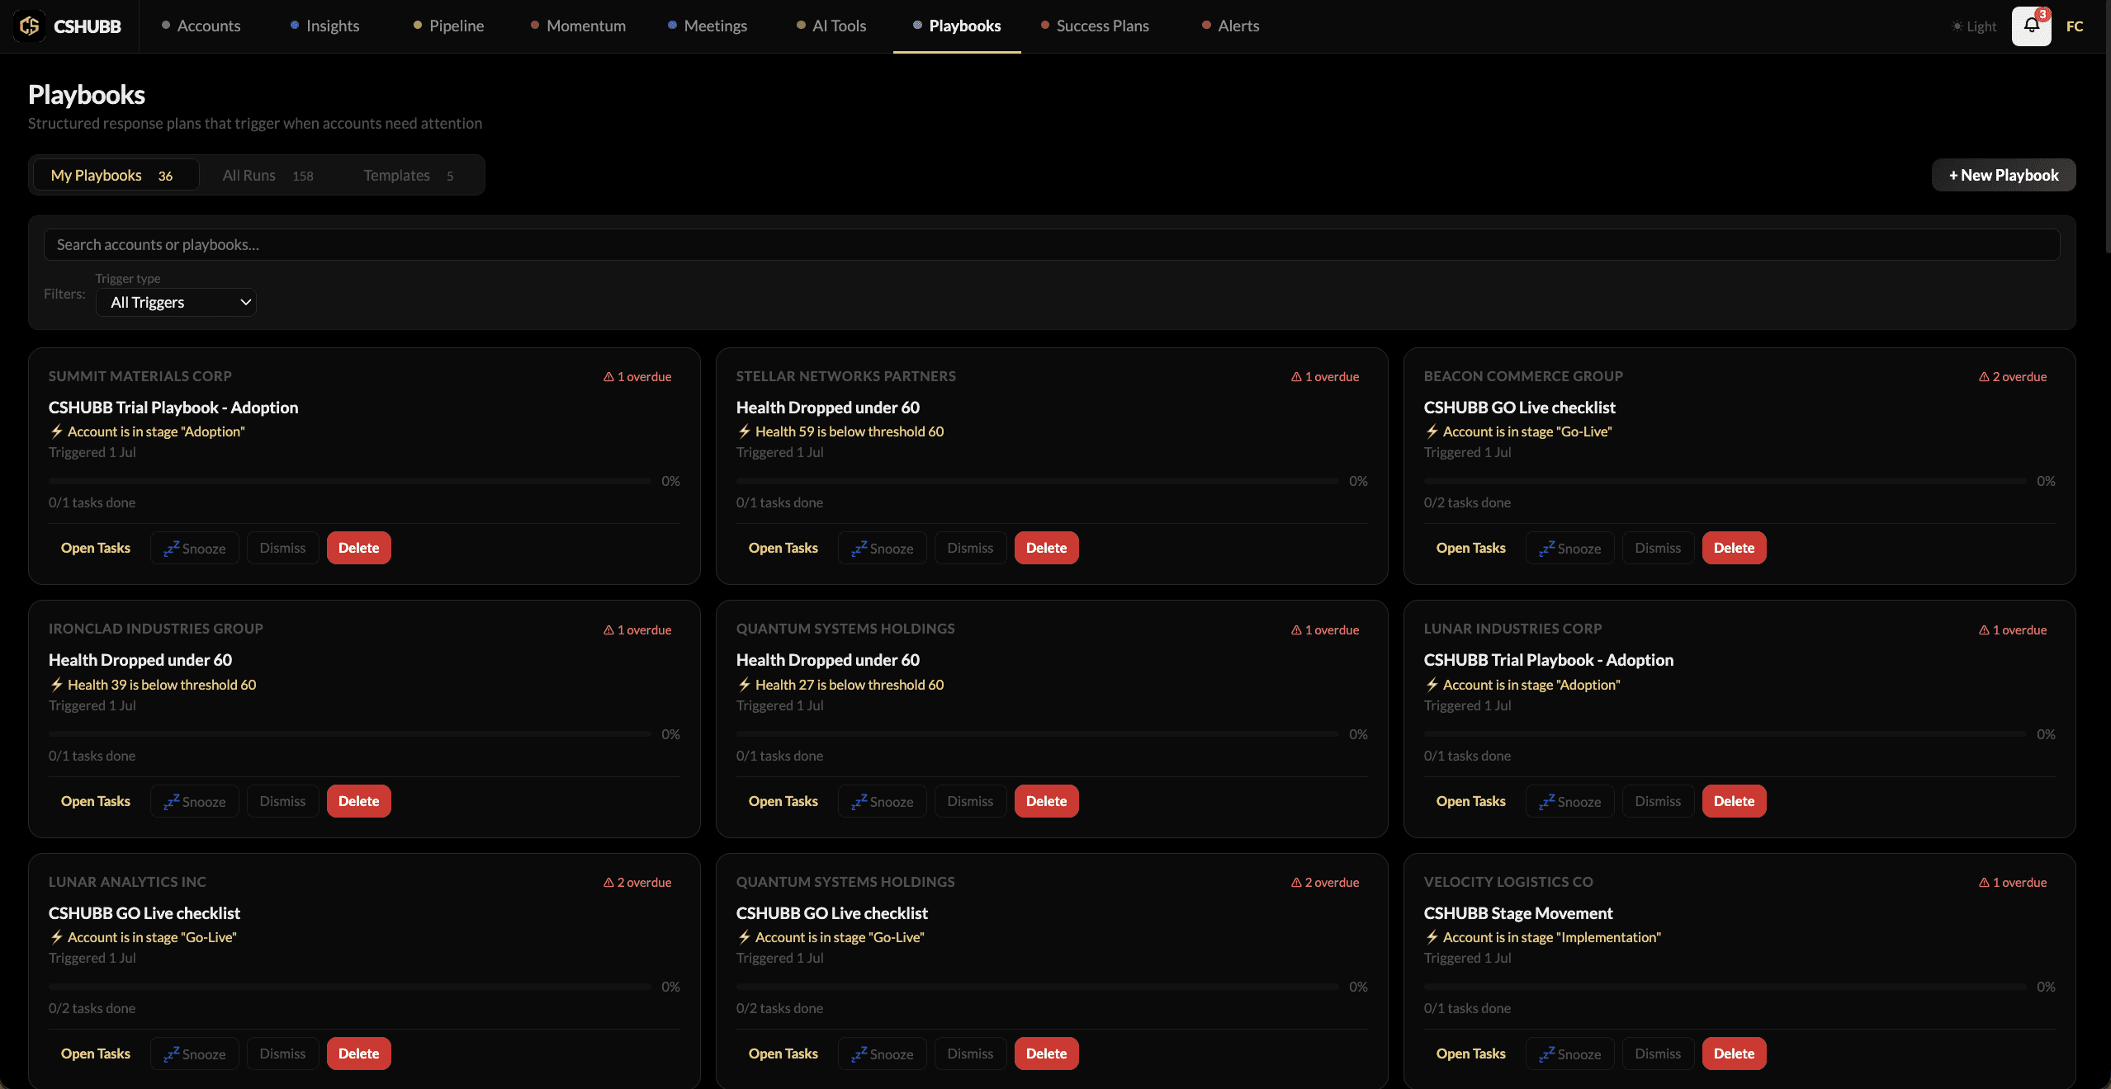The height and width of the screenshot is (1089, 2111).
Task: Select the Playbooks nav tab
Action: click(x=957, y=26)
